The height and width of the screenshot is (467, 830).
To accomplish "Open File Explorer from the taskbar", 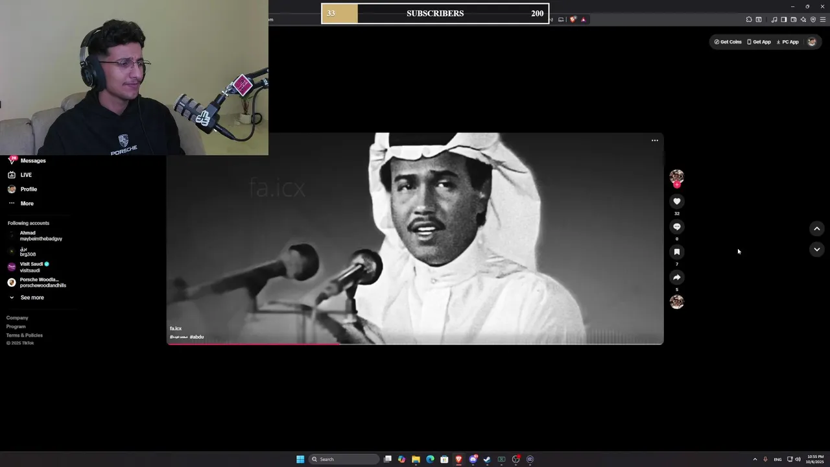I will pyautogui.click(x=416, y=459).
